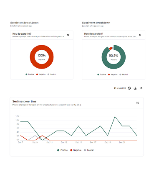Download the responses using the download icon
Viewport: 154px width, 177px height.
pos(135,88)
